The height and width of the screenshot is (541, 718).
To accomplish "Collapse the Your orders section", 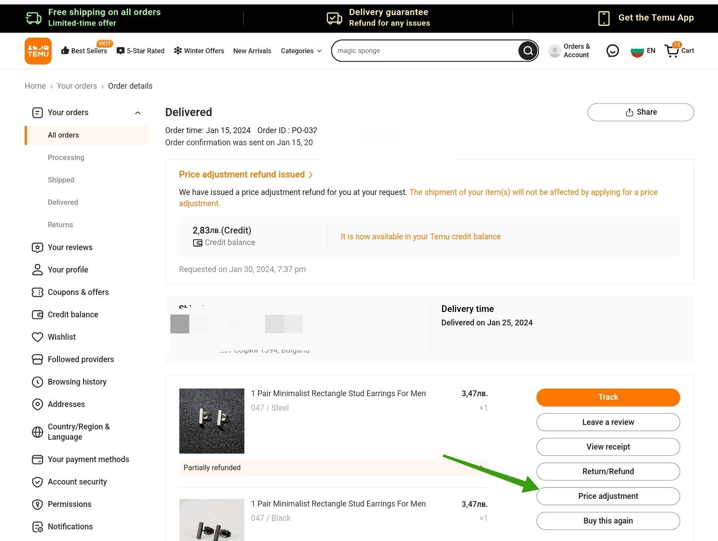I will [x=138, y=113].
